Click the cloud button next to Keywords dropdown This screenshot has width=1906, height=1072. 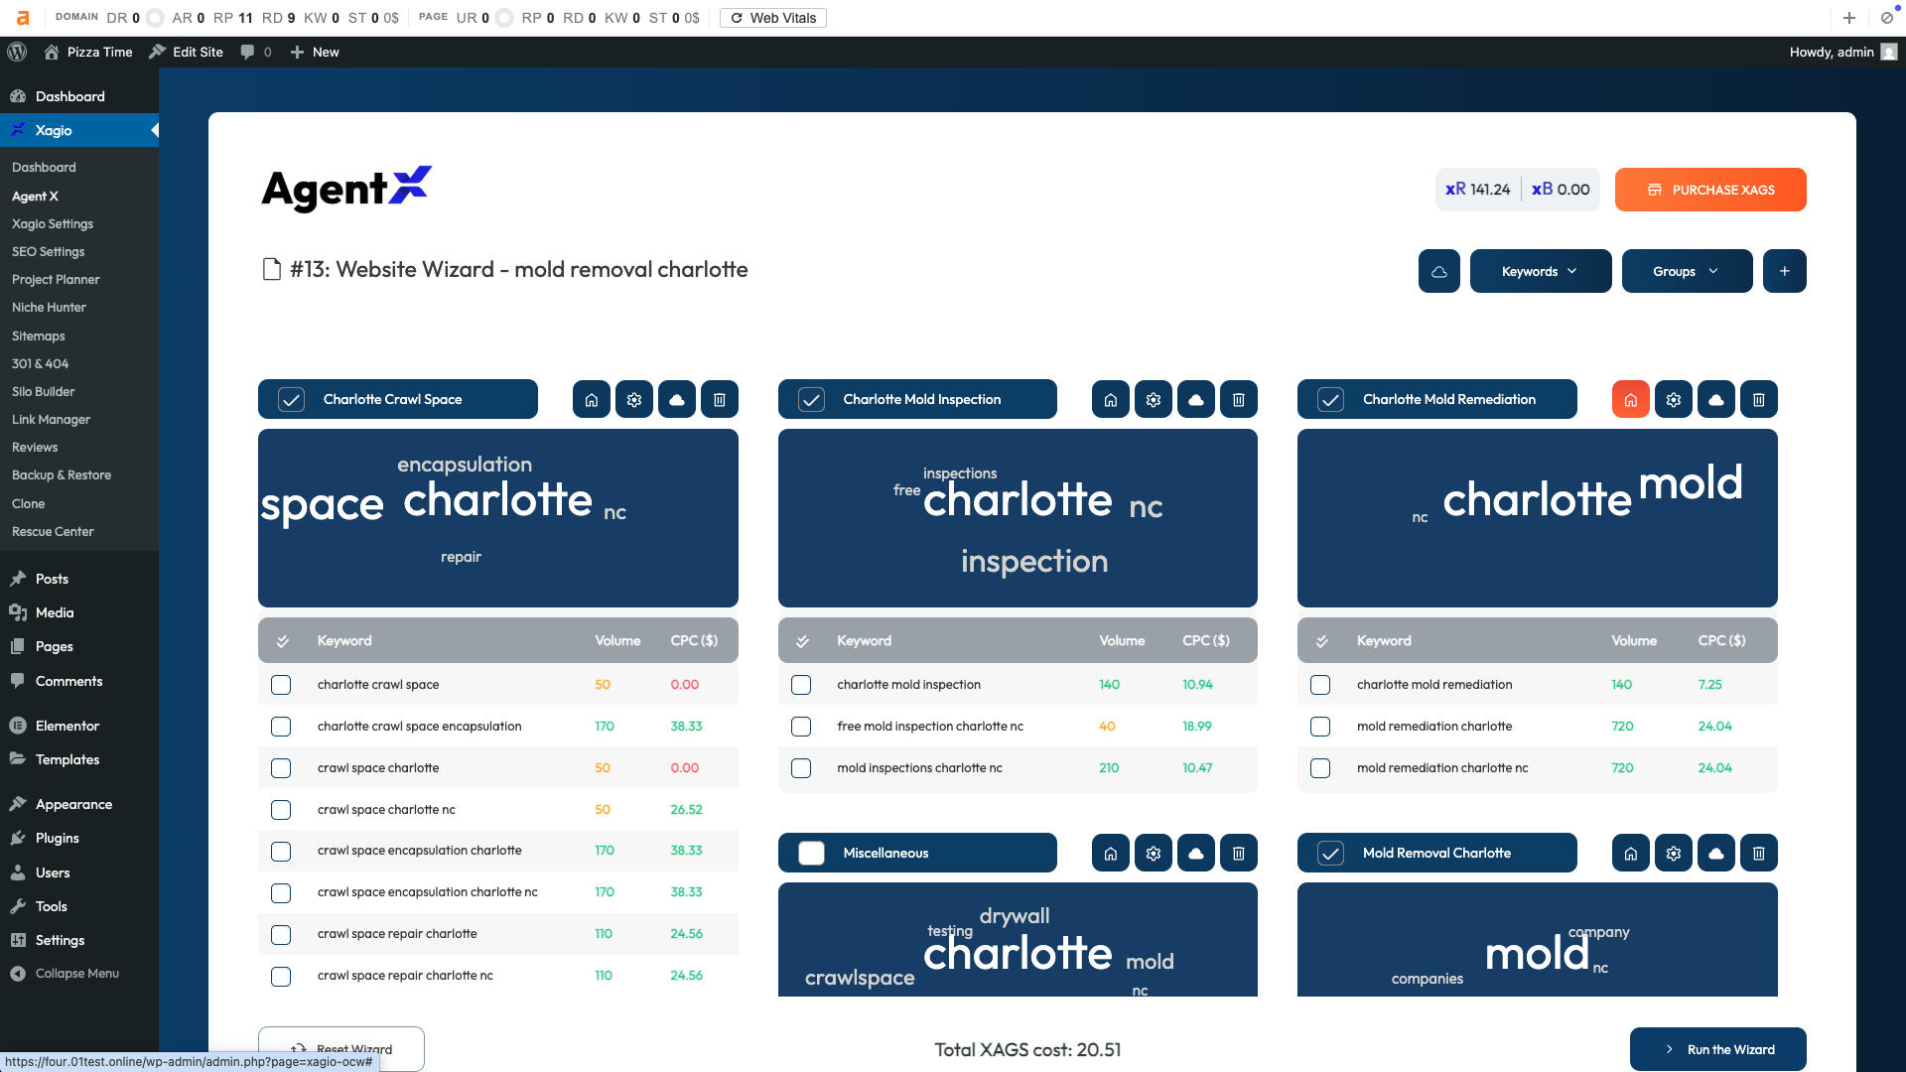(x=1439, y=271)
